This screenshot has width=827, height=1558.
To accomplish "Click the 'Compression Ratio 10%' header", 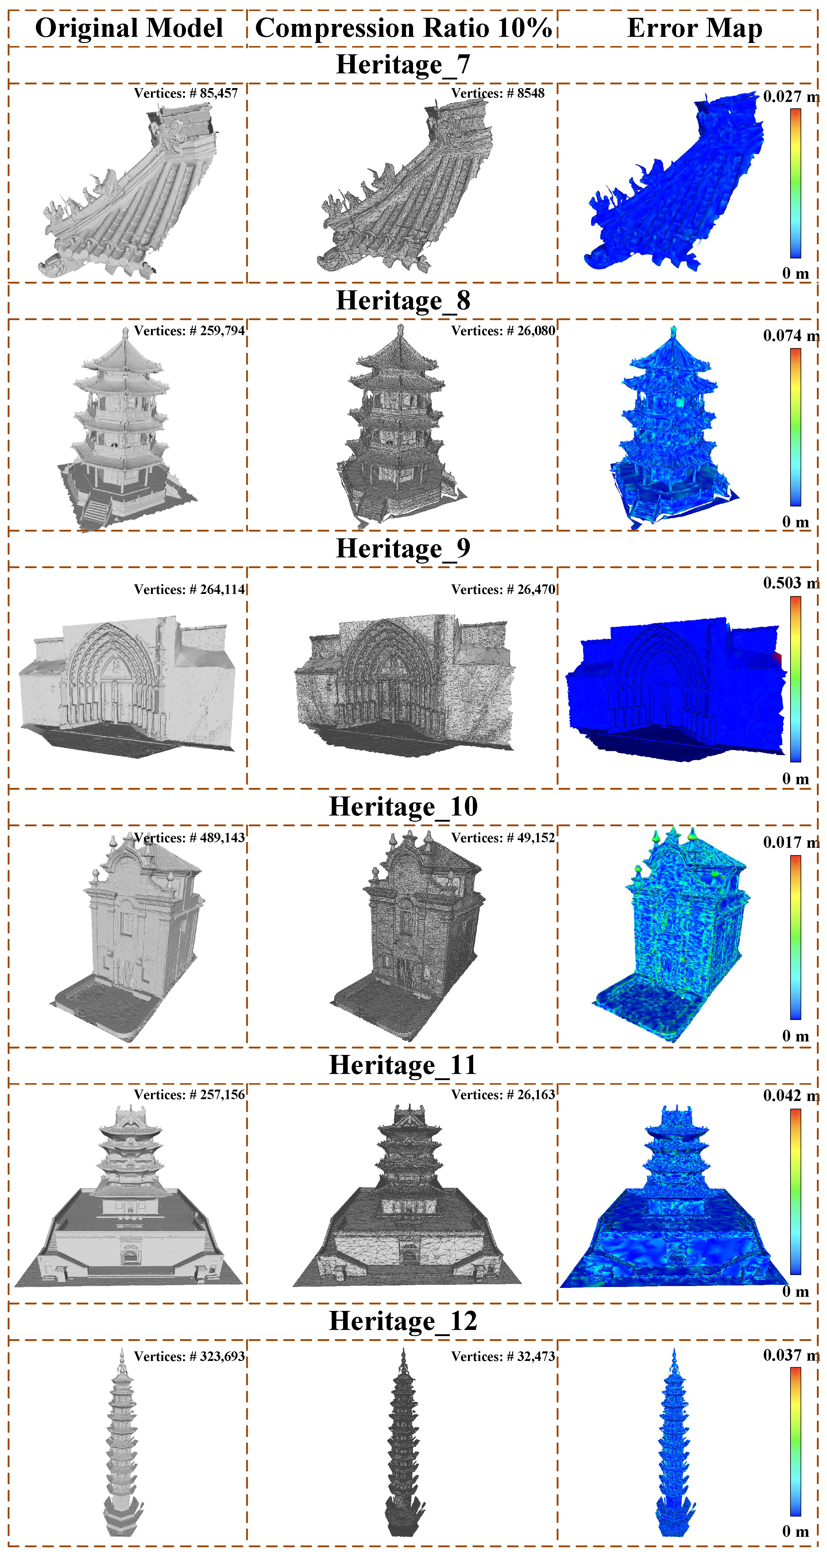I will coord(403,28).
